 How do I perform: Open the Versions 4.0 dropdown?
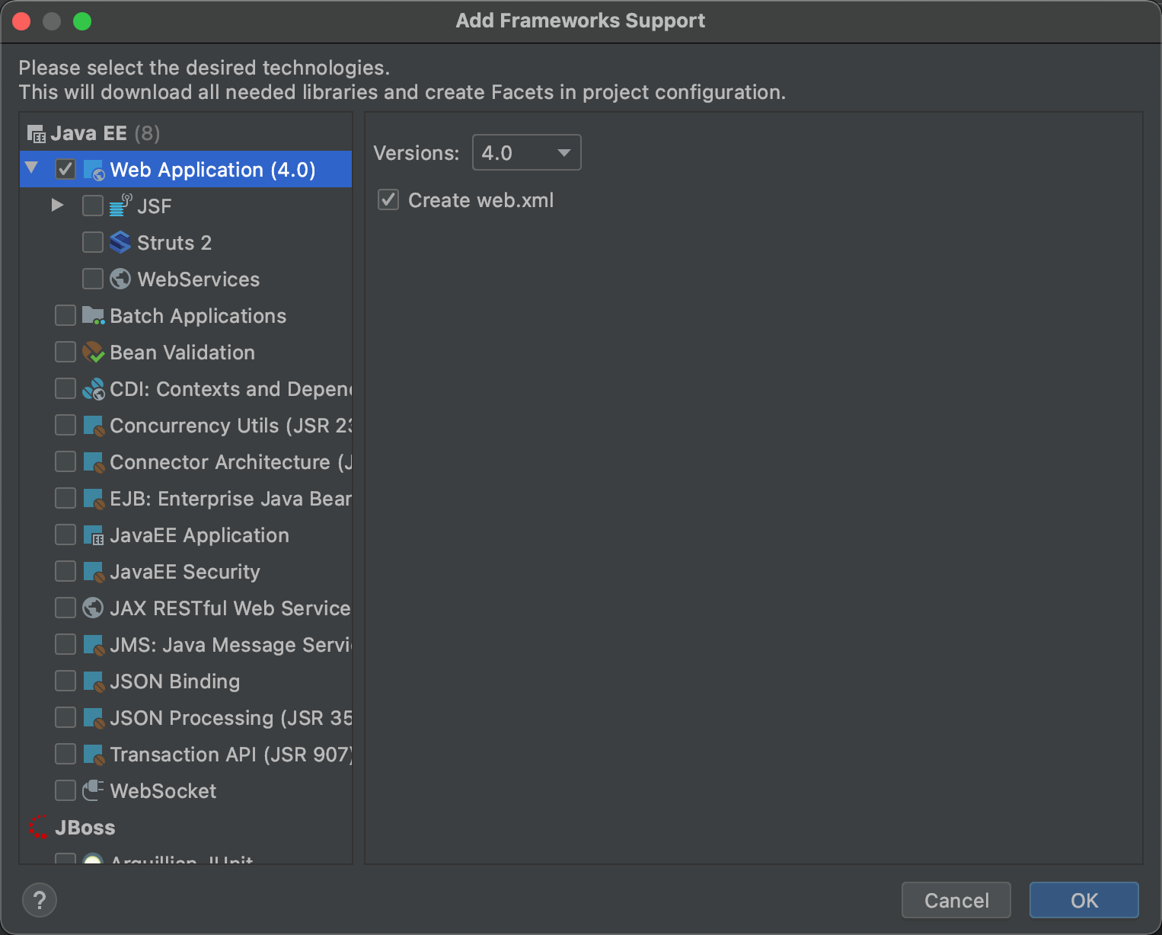[527, 152]
